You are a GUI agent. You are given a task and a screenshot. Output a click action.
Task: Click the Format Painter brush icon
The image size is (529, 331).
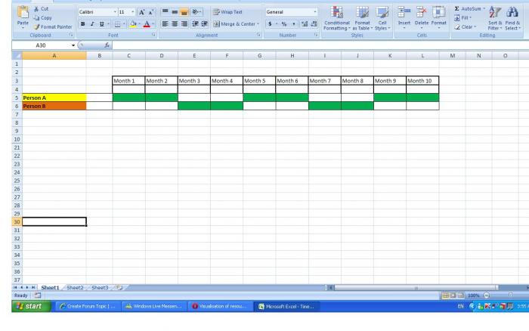37,26
